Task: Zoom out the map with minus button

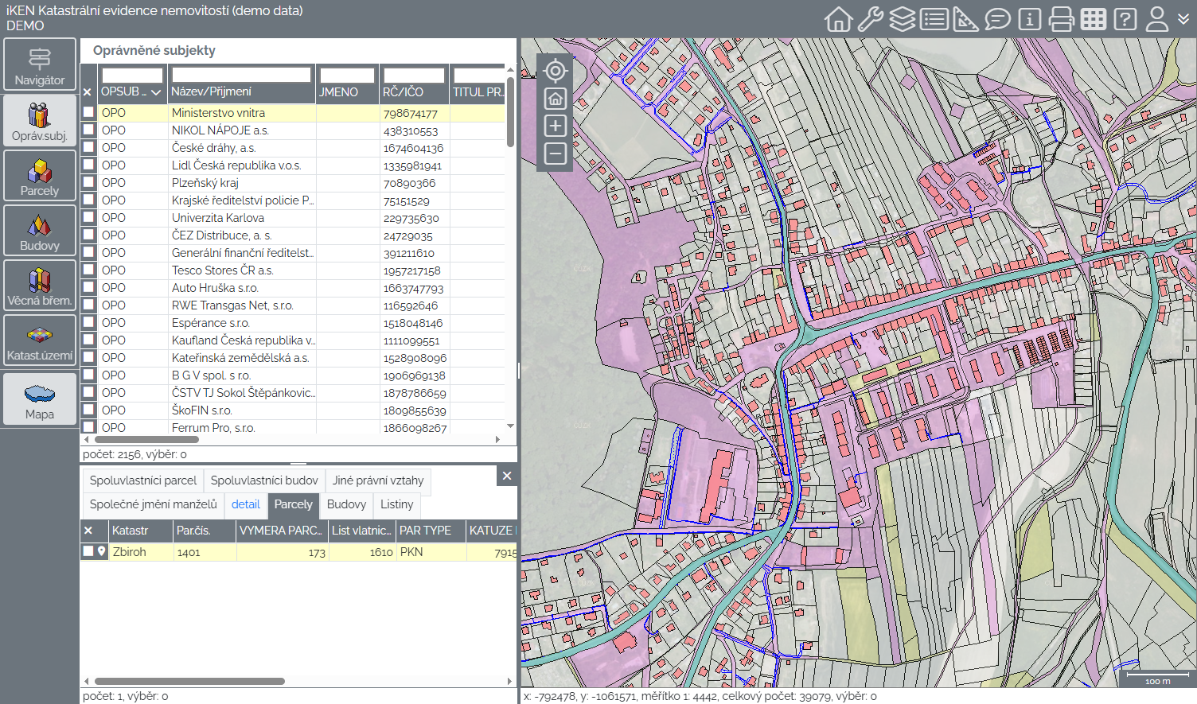Action: [x=556, y=154]
